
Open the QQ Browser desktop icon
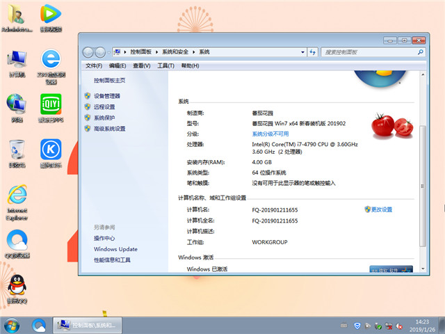tap(17, 244)
